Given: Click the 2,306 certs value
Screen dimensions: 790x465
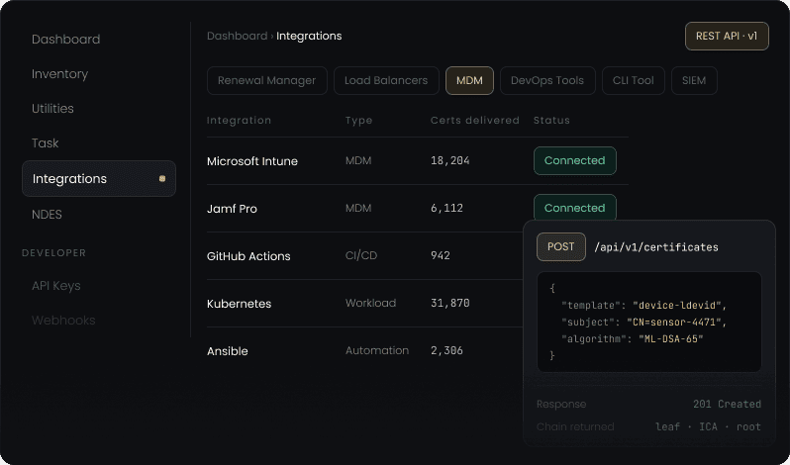Looking at the screenshot, I should pyautogui.click(x=446, y=351).
